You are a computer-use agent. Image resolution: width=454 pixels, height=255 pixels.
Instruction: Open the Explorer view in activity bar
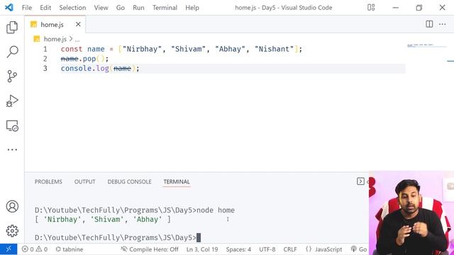pyautogui.click(x=12, y=27)
